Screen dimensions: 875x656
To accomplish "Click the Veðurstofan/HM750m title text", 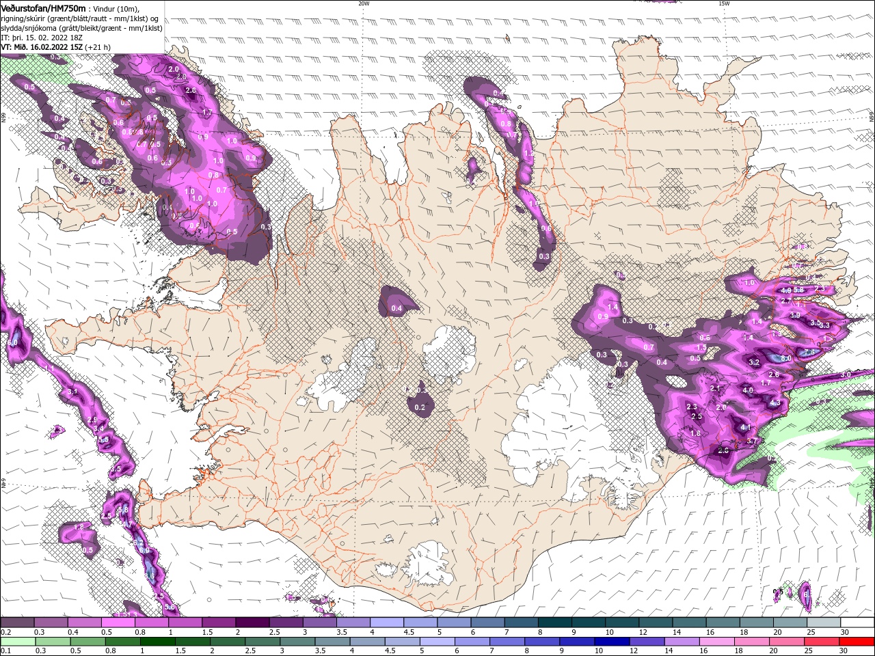I will (44, 8).
